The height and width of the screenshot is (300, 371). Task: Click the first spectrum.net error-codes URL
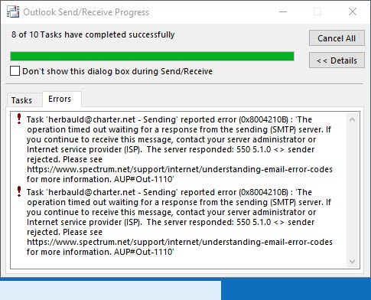pos(180,169)
